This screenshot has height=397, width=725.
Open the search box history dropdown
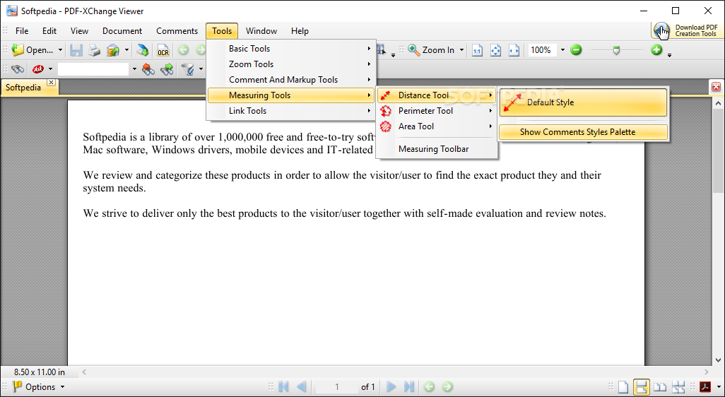(134, 70)
